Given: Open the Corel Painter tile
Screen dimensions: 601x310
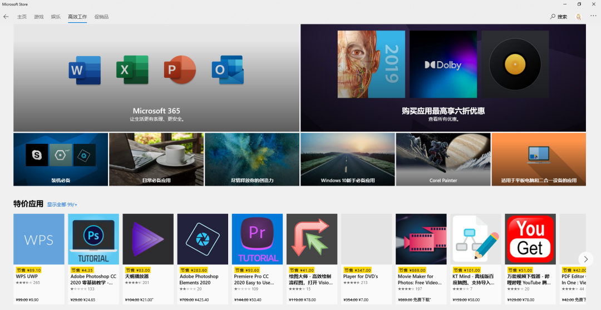Looking at the screenshot, I should 443,159.
